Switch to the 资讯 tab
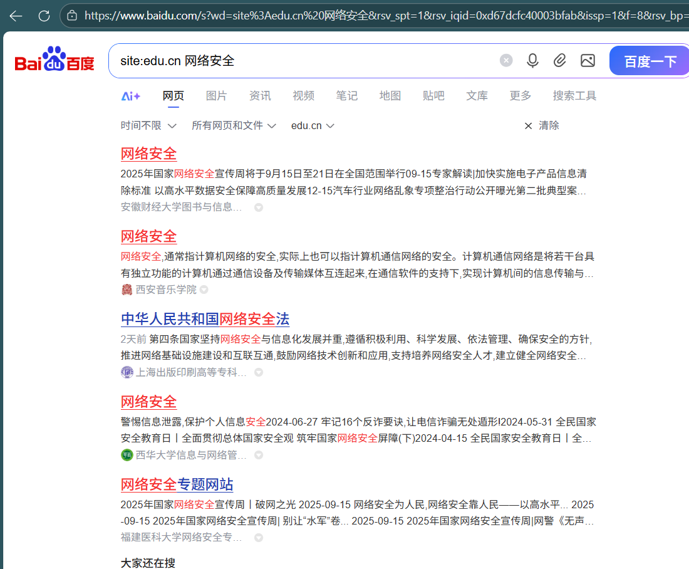 click(260, 96)
